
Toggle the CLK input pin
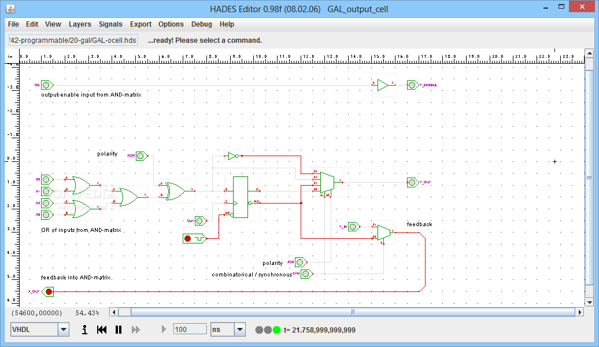pyautogui.click(x=200, y=220)
